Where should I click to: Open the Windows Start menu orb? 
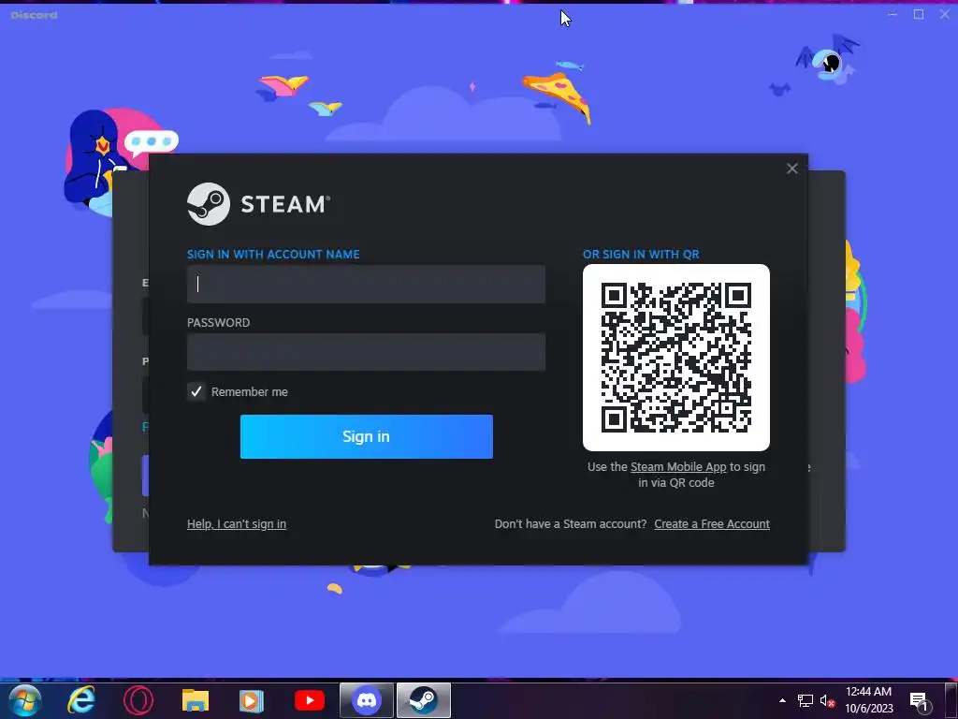(x=24, y=700)
